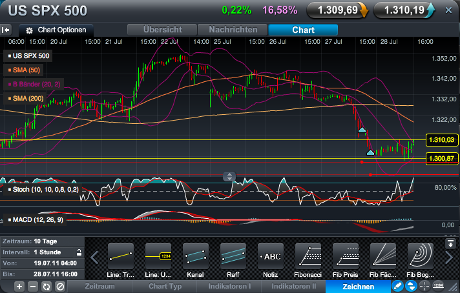
Task: Select the yellow 1.310,03 price line label
Action: pyautogui.click(x=441, y=140)
